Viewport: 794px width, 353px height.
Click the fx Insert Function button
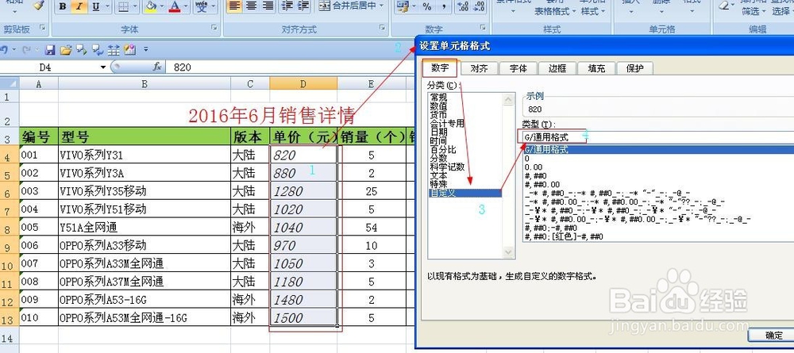pyautogui.click(x=157, y=67)
